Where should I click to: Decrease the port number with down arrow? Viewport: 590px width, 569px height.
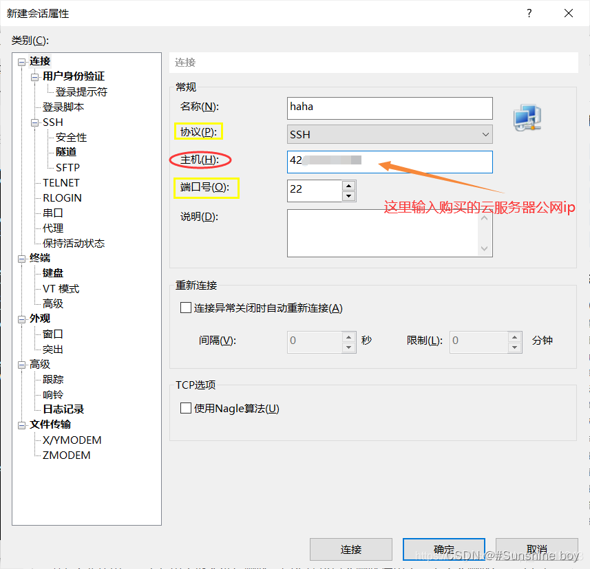click(x=349, y=196)
